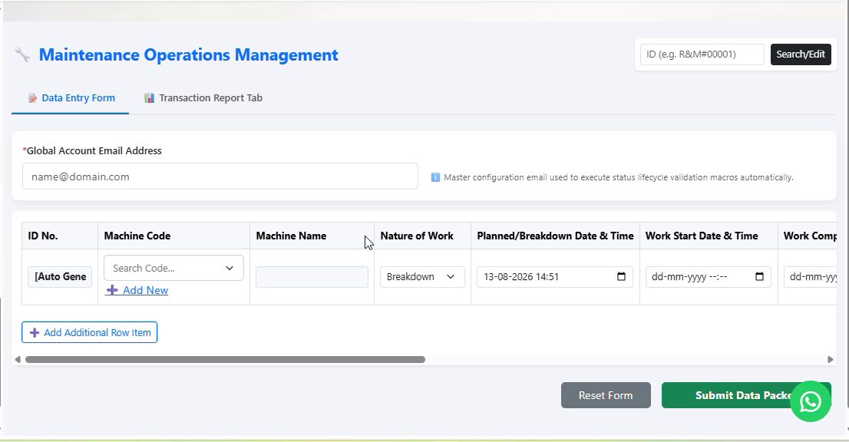Open the Transaction Report Tab
Viewport: 849px width, 442px height.
point(203,98)
